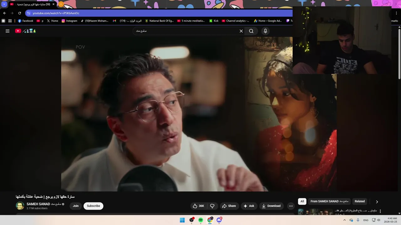
Task: Open the taskbar volume control
Action: [x=378, y=220]
